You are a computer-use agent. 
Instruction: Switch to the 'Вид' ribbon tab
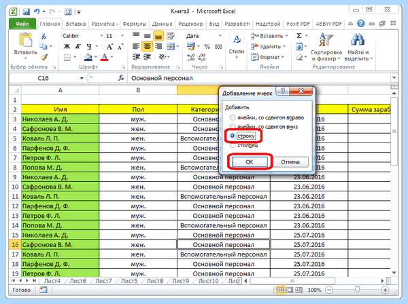point(214,24)
